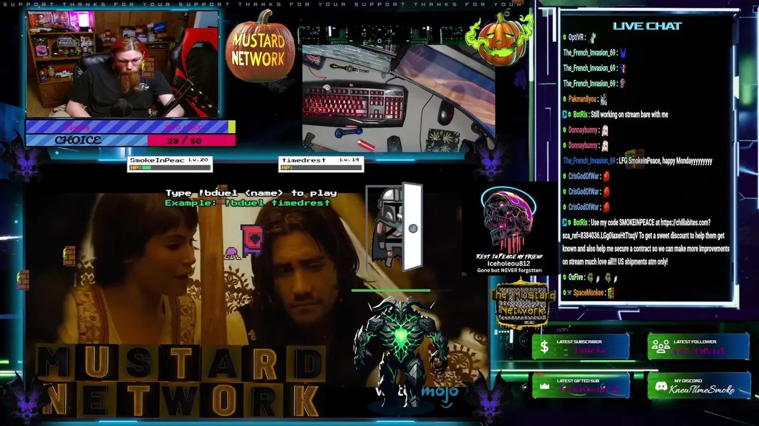Click text 'Example: !bduel timedrest'

(x=247, y=202)
